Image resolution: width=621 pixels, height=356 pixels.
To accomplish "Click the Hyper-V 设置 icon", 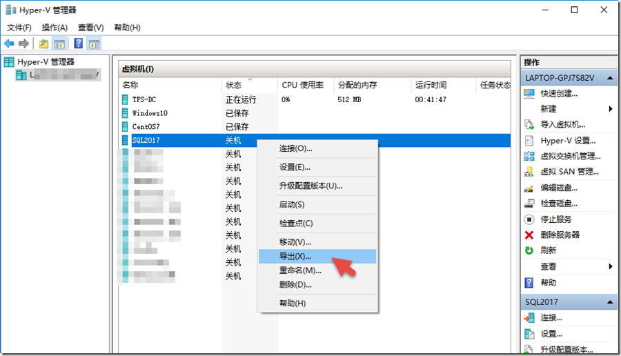I will 529,141.
